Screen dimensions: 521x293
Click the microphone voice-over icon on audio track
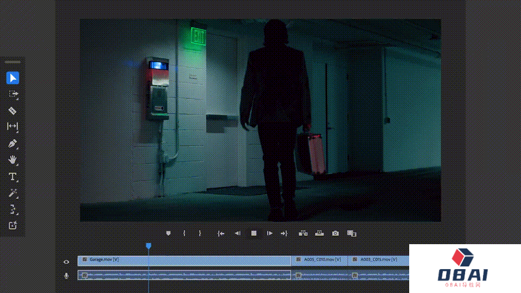(66, 276)
